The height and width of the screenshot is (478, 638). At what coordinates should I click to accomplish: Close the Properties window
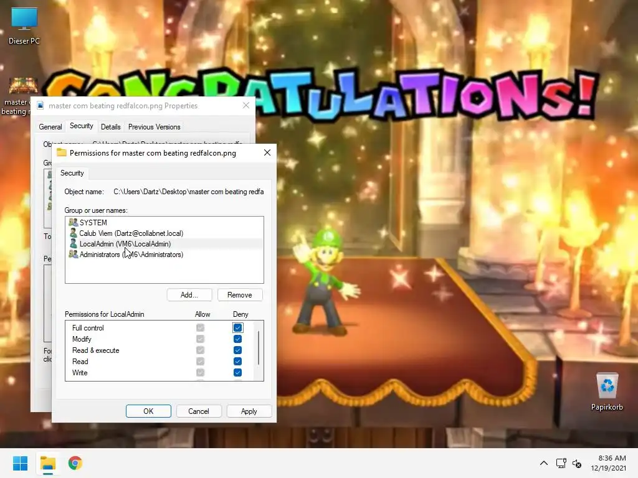(x=245, y=106)
